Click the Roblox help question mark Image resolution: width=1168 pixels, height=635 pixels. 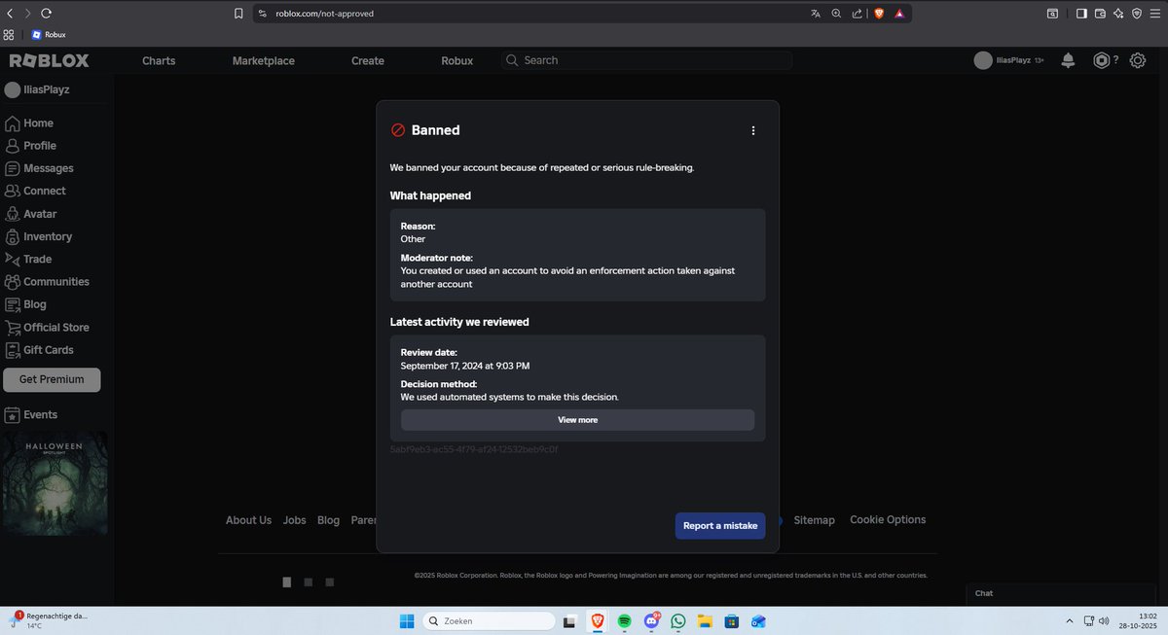(1114, 59)
